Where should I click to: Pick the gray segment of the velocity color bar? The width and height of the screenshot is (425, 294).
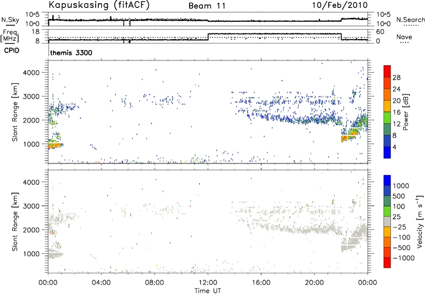click(x=387, y=221)
